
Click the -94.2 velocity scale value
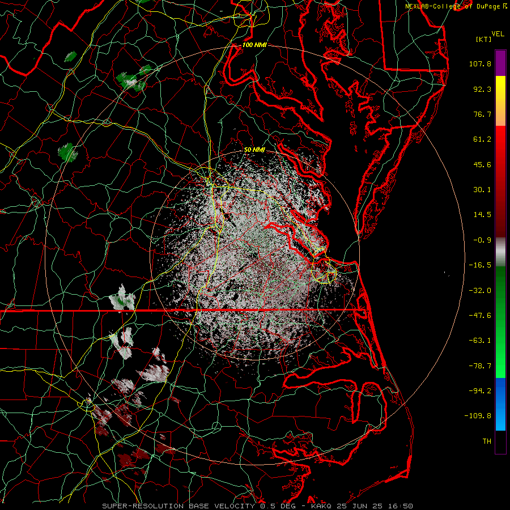click(x=480, y=391)
